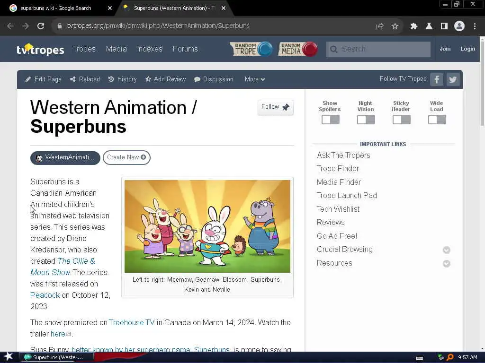The height and width of the screenshot is (363, 485).
Task: Click Edit Page in the toolbar
Action: click(43, 79)
